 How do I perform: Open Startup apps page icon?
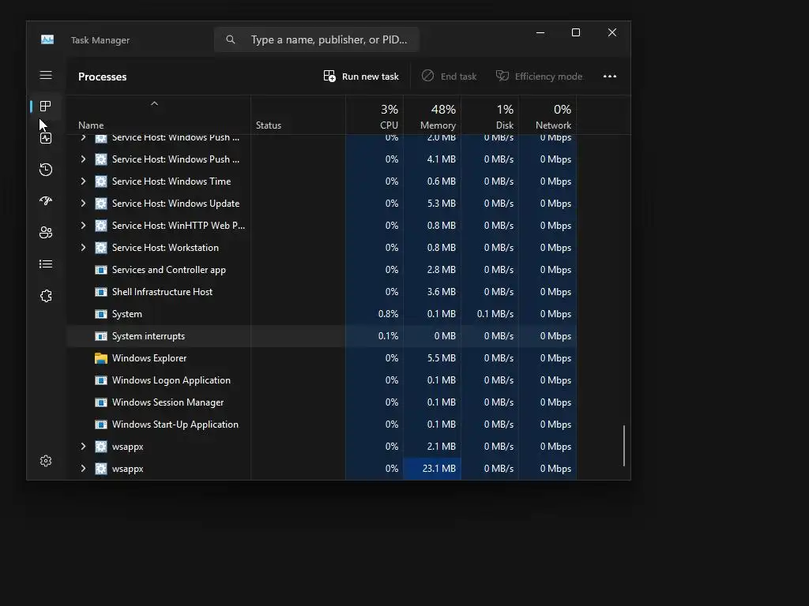(x=46, y=201)
